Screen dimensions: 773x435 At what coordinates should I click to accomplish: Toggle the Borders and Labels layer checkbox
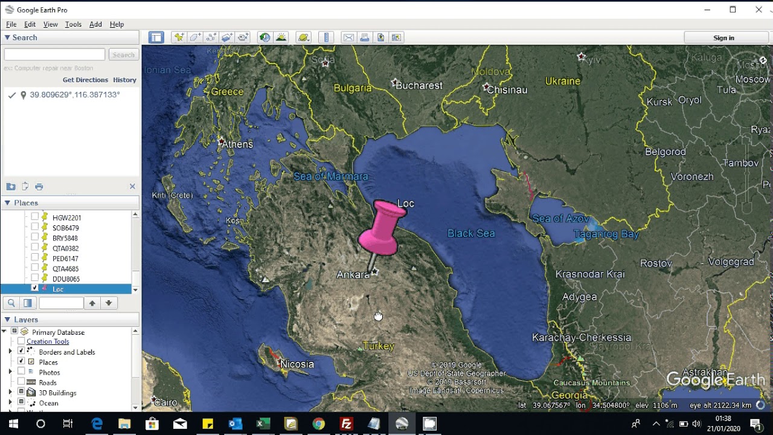pos(21,351)
